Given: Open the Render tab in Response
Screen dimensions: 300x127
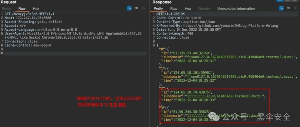Looking at the screenshot, I should coord(204,9).
